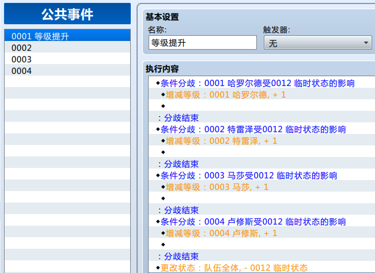Select empty command line under 马莎 level change

click(262, 199)
